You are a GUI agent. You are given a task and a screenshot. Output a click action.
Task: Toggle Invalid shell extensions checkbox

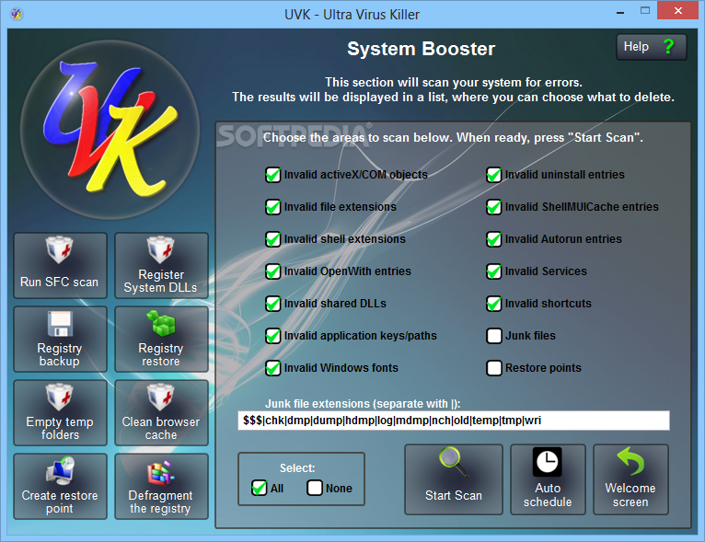point(272,239)
